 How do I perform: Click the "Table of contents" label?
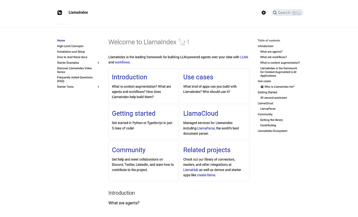269,40
